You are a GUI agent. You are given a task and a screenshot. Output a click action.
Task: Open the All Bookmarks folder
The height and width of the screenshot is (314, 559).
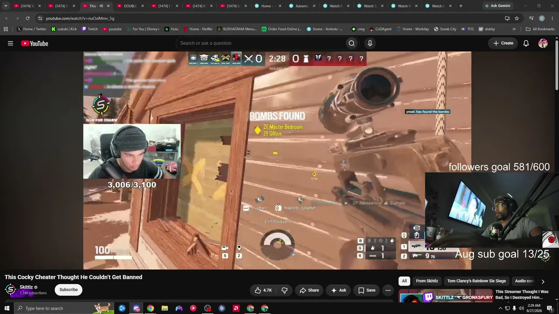[540, 29]
